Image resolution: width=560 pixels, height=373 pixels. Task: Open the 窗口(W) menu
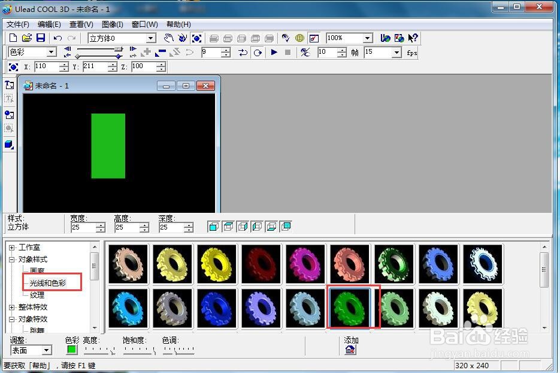point(145,25)
